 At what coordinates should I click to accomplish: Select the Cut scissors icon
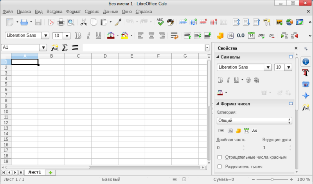click(x=83, y=22)
